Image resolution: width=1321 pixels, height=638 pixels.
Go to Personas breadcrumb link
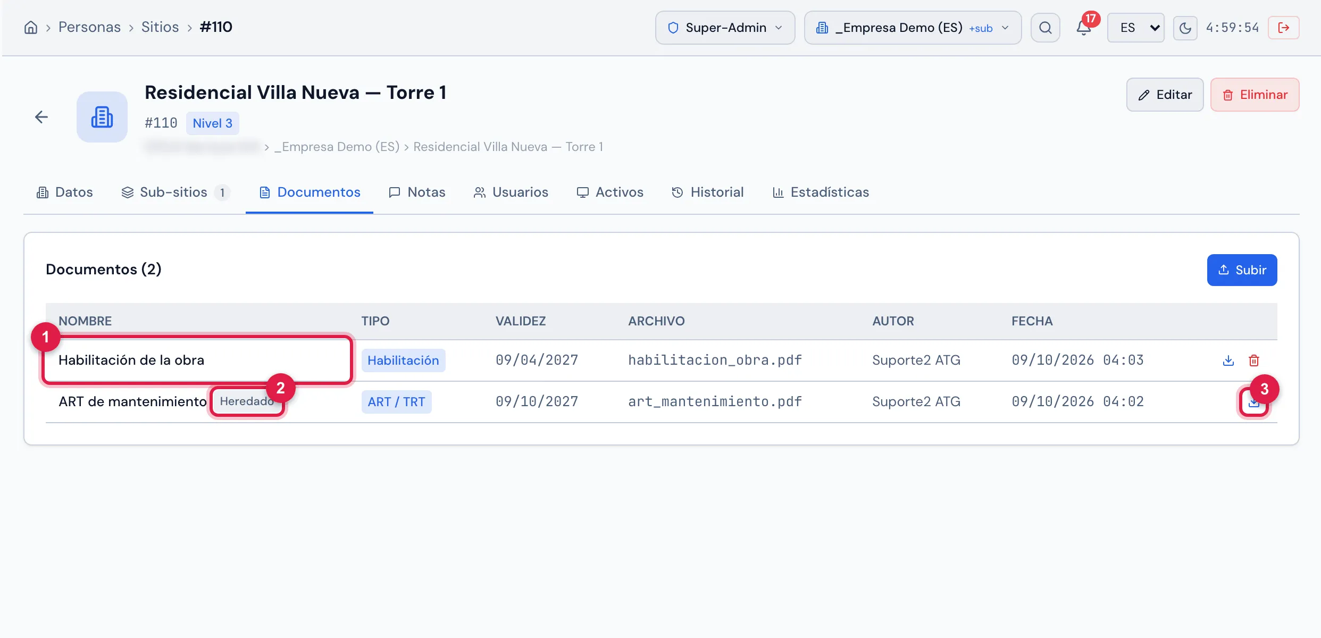pos(89,27)
